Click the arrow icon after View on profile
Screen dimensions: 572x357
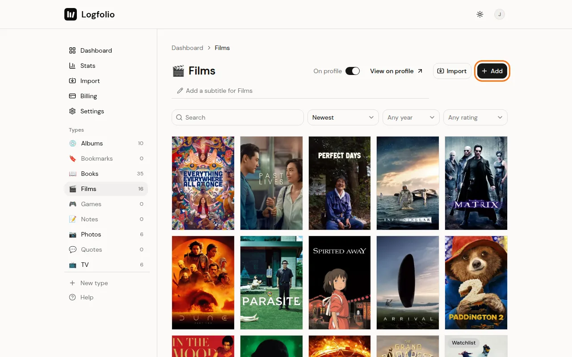(x=420, y=71)
